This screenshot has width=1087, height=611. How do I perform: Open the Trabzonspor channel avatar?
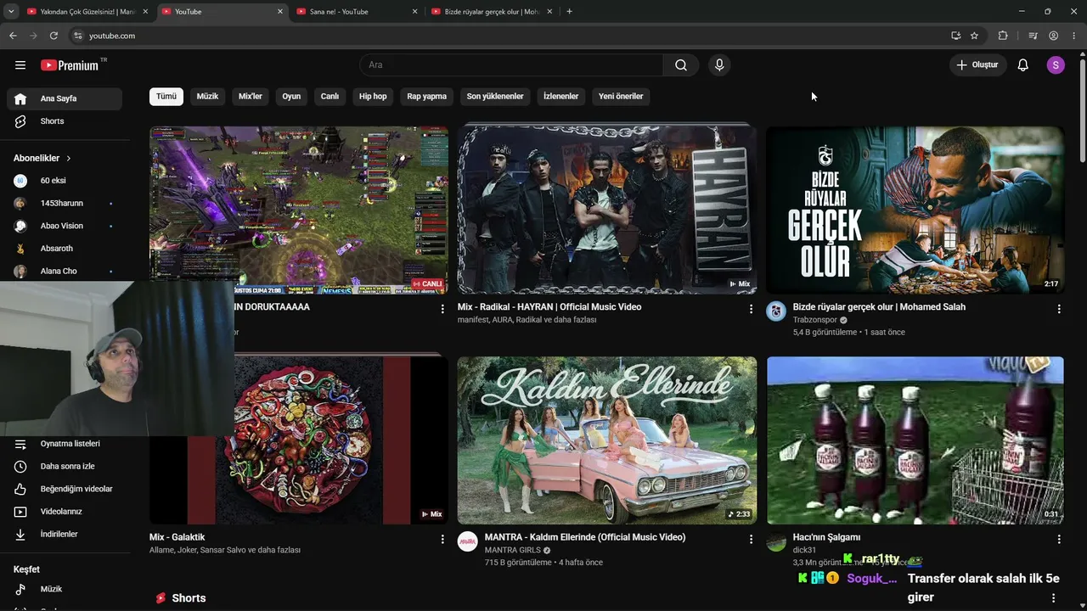(x=776, y=311)
